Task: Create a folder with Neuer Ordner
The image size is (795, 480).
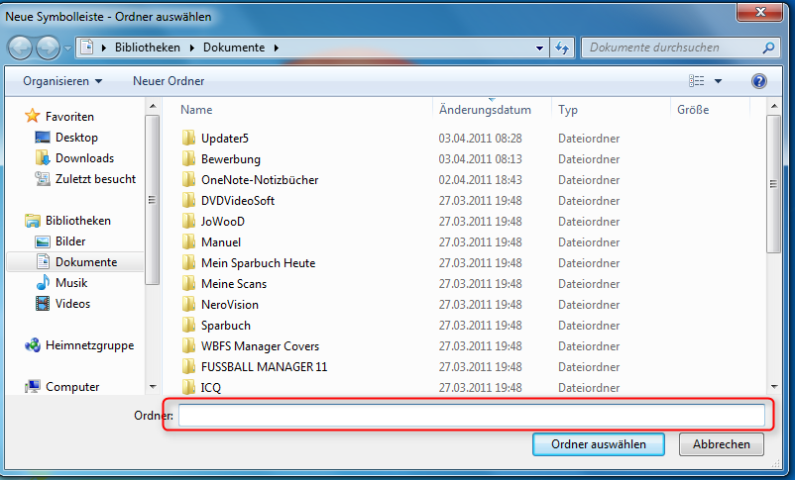Action: click(x=169, y=81)
